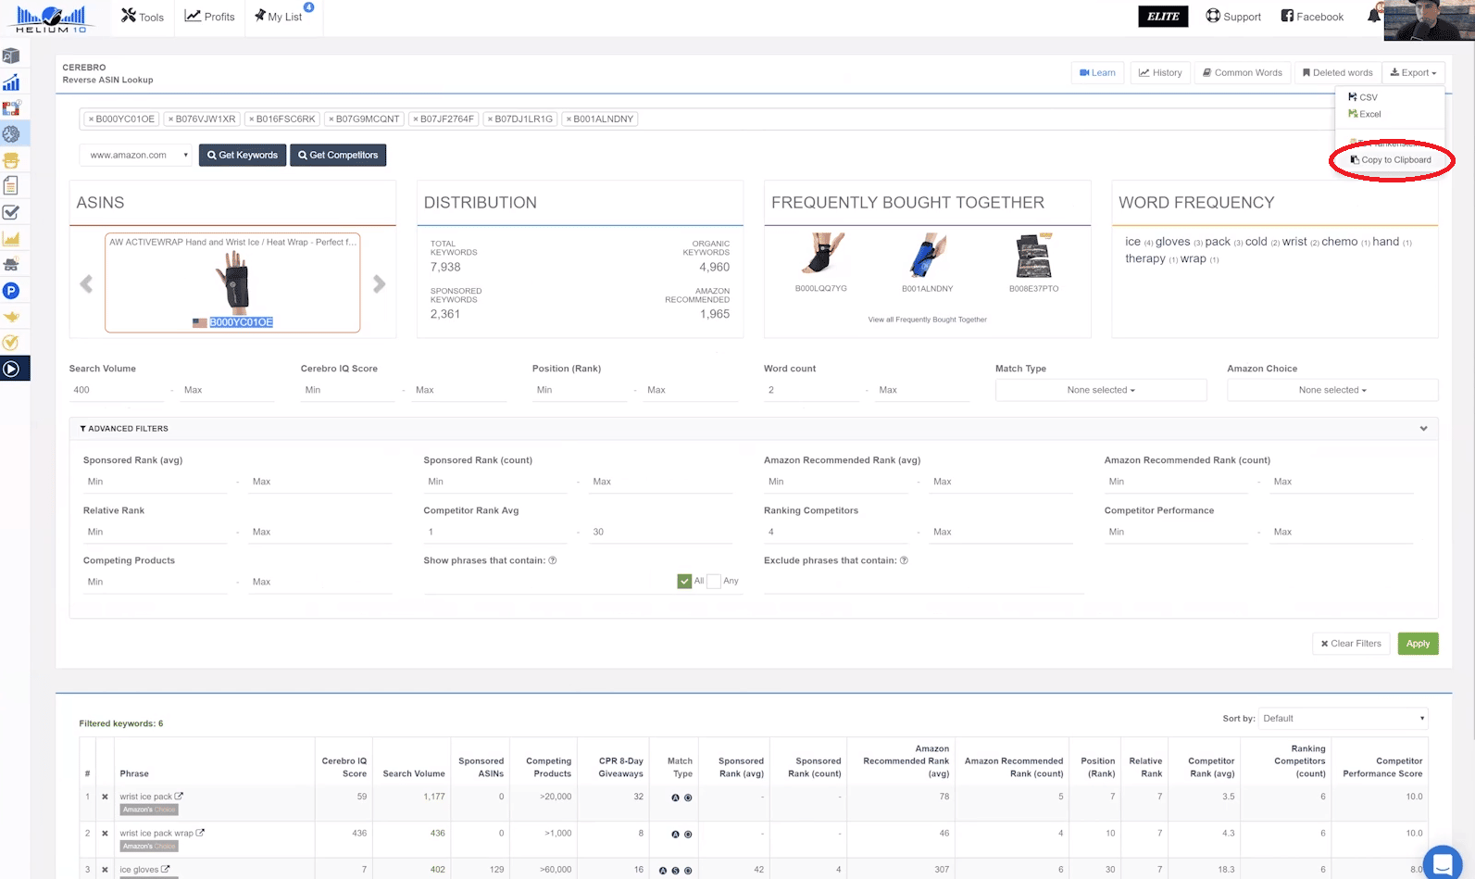
Task: Open wrist ice pack external link icon
Action: tap(180, 796)
